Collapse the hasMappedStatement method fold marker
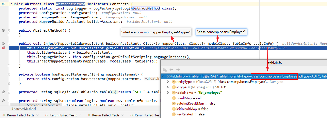Image resolution: width=327 pixels, height=118 pixels. pos(9,74)
